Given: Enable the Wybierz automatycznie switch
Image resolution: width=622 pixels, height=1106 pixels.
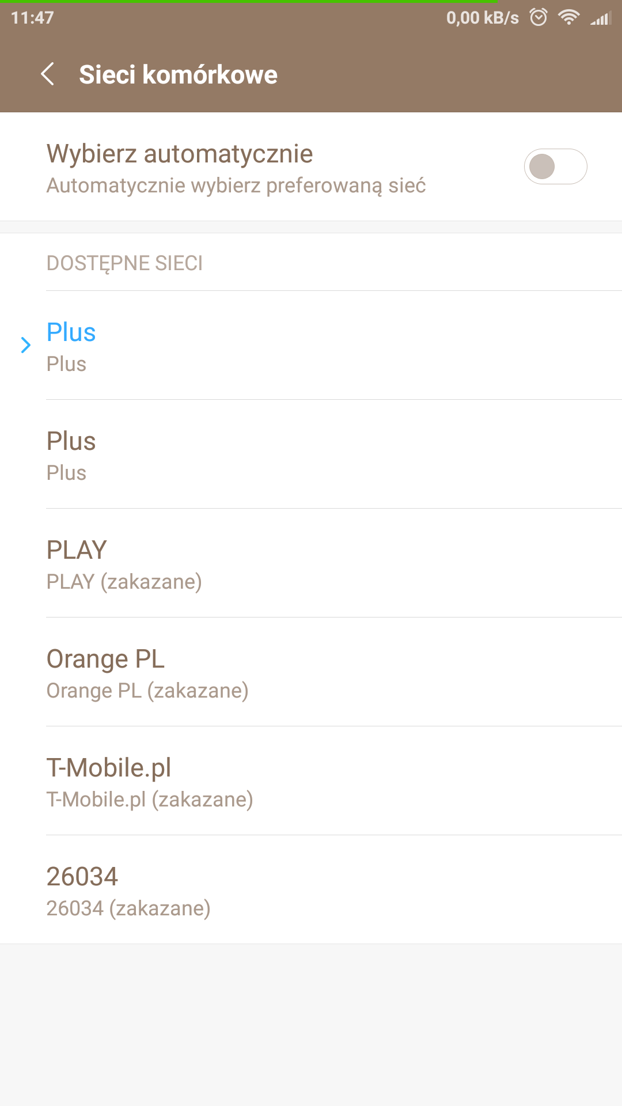Looking at the screenshot, I should [x=555, y=166].
